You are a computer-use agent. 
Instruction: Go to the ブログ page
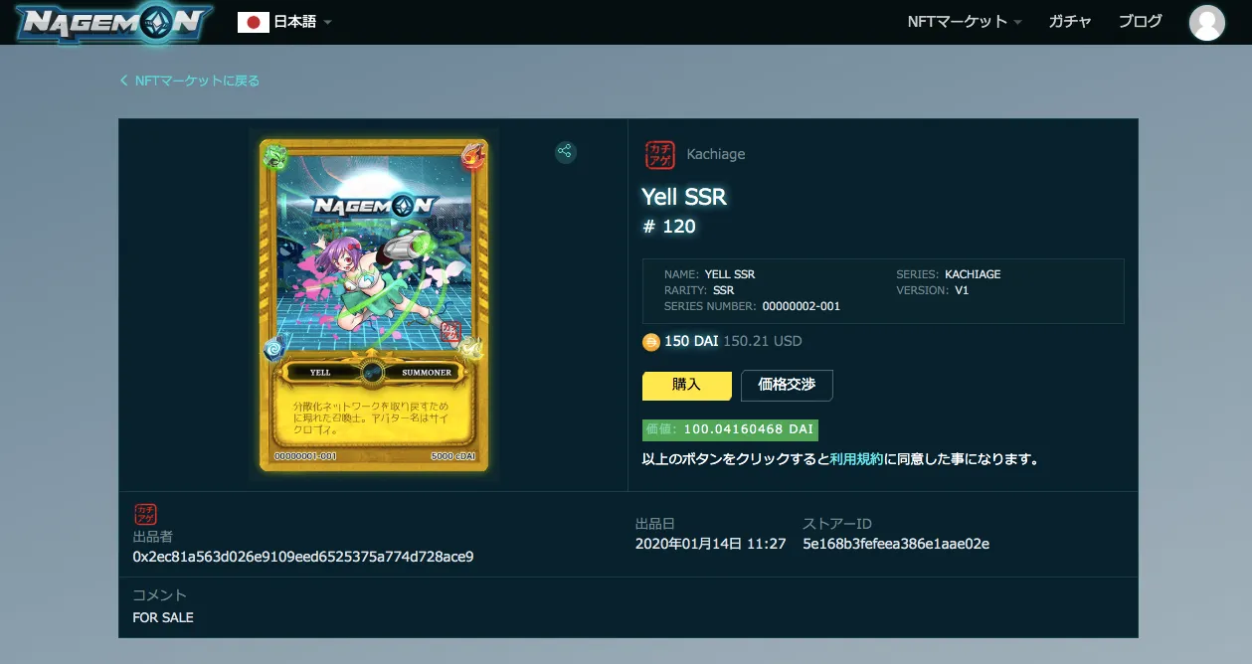(1140, 22)
